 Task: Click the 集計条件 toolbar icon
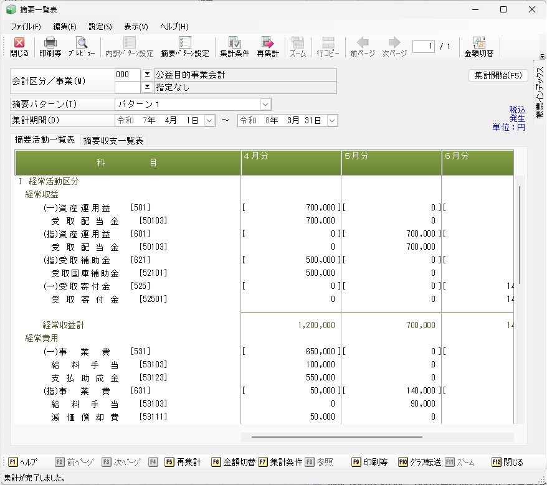pyautogui.click(x=235, y=47)
